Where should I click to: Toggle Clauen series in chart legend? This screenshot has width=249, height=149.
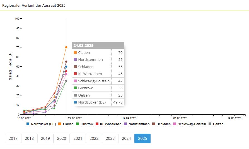66,124
